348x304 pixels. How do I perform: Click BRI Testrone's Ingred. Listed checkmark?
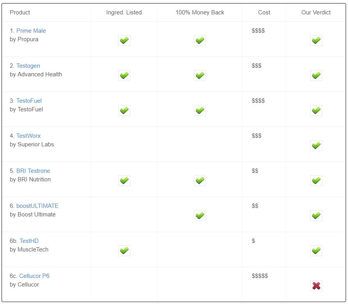click(124, 181)
